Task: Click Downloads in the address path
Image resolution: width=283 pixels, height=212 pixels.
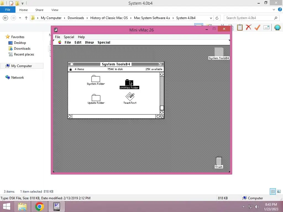Action: (x=76, y=18)
